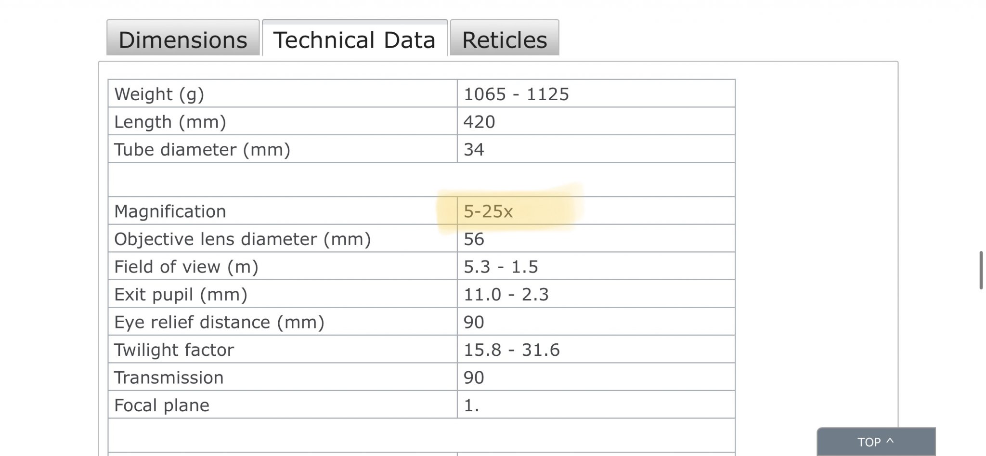
Task: Click the page scrollbar thumb
Action: (x=981, y=270)
